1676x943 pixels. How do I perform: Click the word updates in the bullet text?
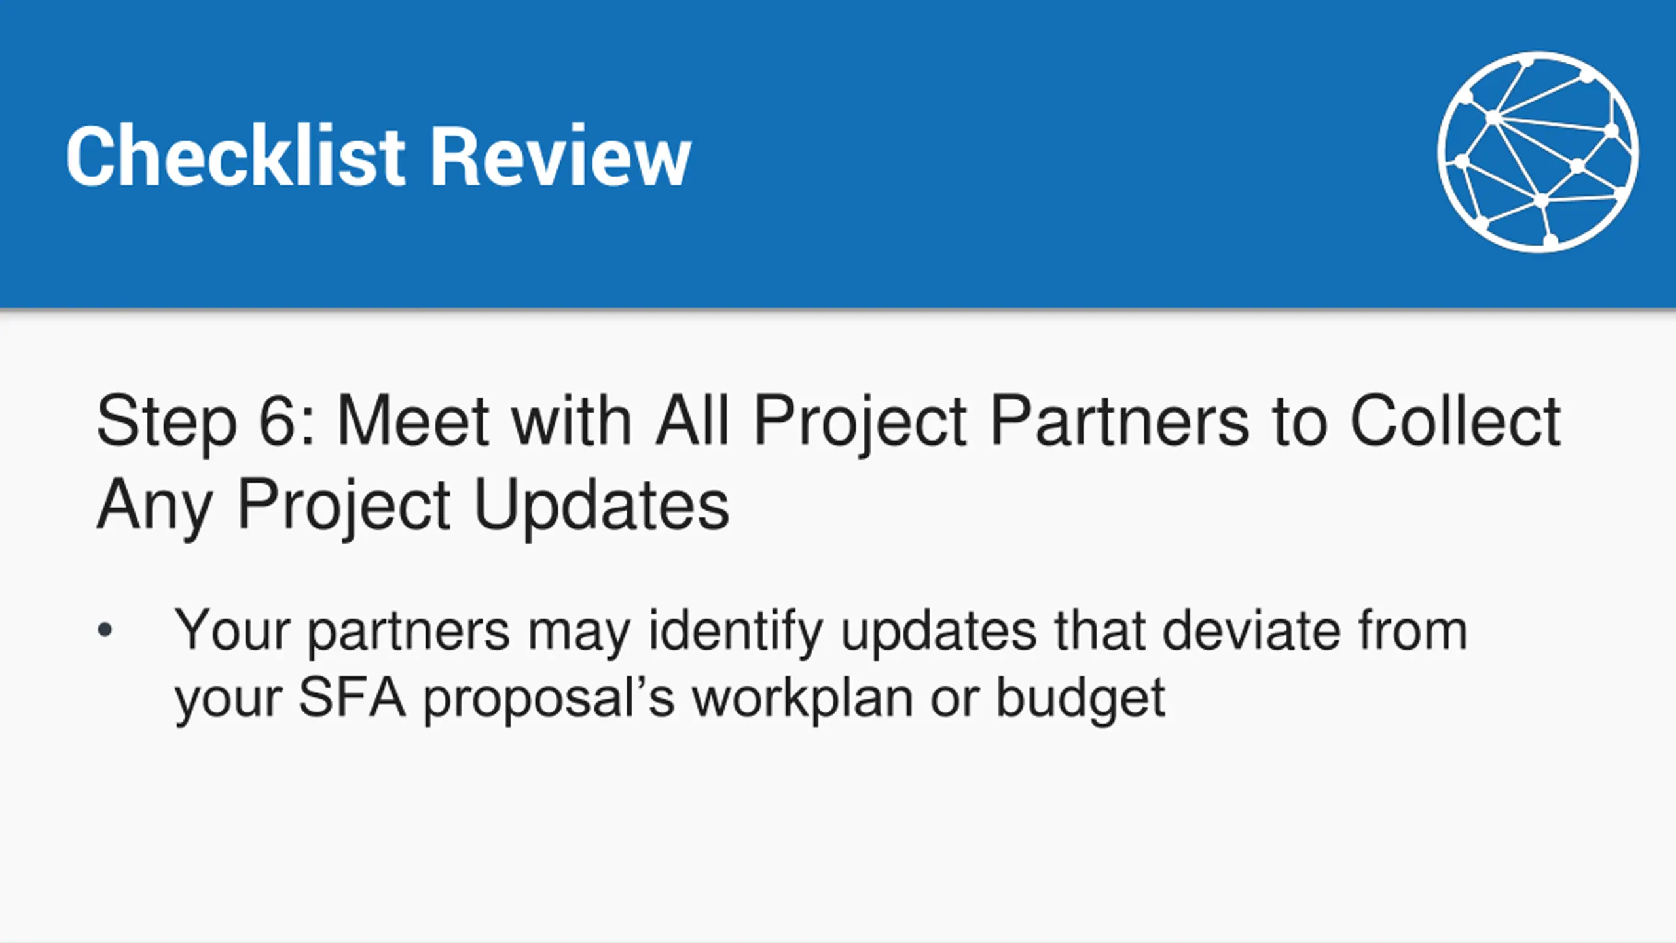939,631
